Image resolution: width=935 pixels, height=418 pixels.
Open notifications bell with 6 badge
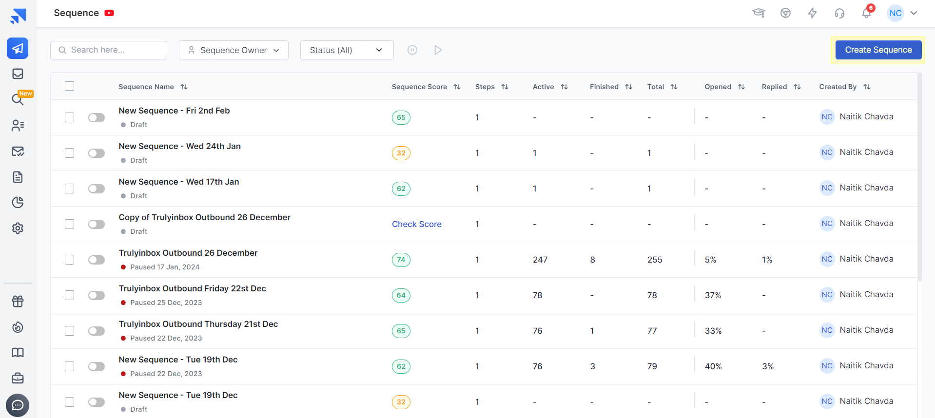point(867,13)
